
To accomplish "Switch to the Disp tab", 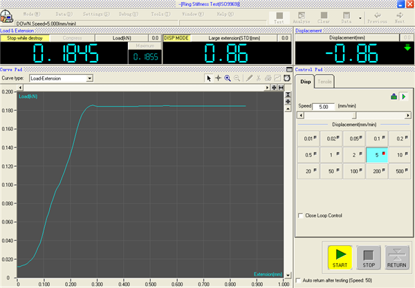I will (x=304, y=82).
